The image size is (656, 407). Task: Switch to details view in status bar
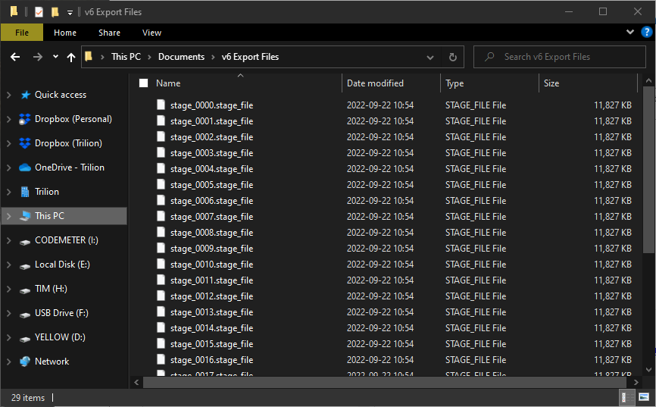[x=628, y=397]
